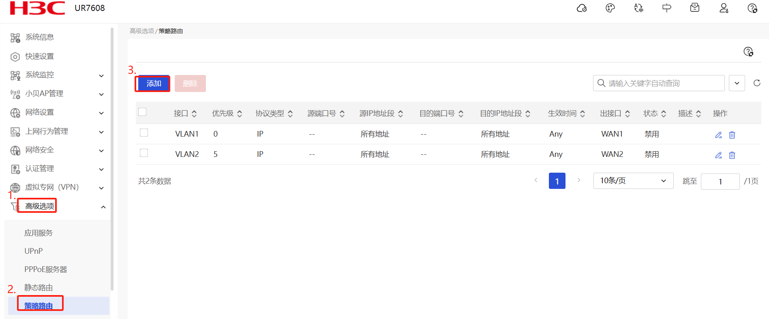Viewport: 769px width, 319px height.
Task: Check the VLAN2 row checkbox
Action: 144,153
